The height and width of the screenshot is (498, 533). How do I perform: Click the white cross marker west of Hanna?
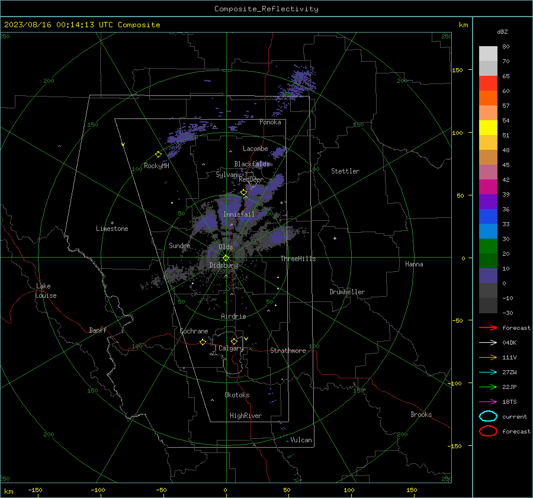(x=335, y=238)
